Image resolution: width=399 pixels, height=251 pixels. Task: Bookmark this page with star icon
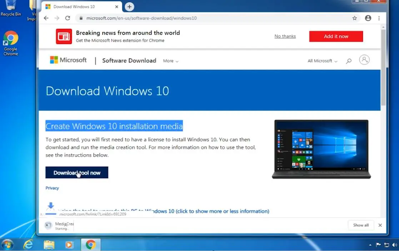click(x=354, y=18)
